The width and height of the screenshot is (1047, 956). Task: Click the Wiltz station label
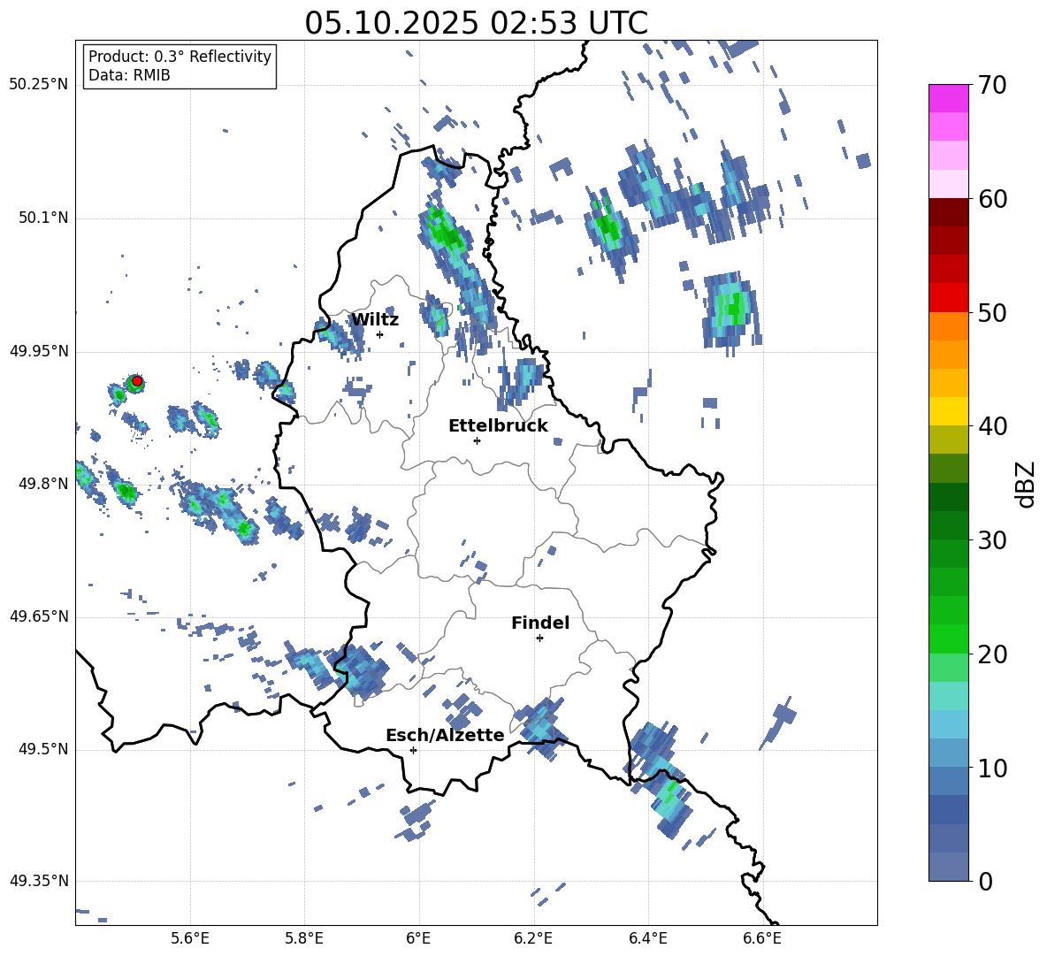tap(375, 320)
